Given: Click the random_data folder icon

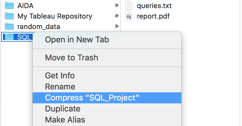Looking at the screenshot, I should (x=10, y=27).
